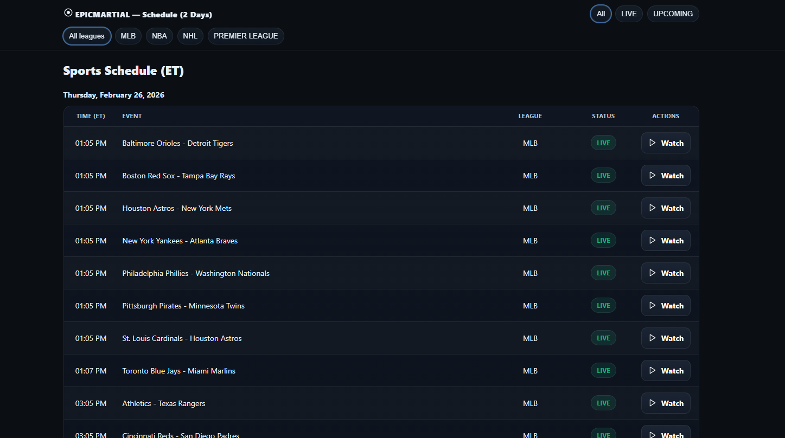Select the All leagues filter
The height and width of the screenshot is (438, 785).
pyautogui.click(x=87, y=36)
